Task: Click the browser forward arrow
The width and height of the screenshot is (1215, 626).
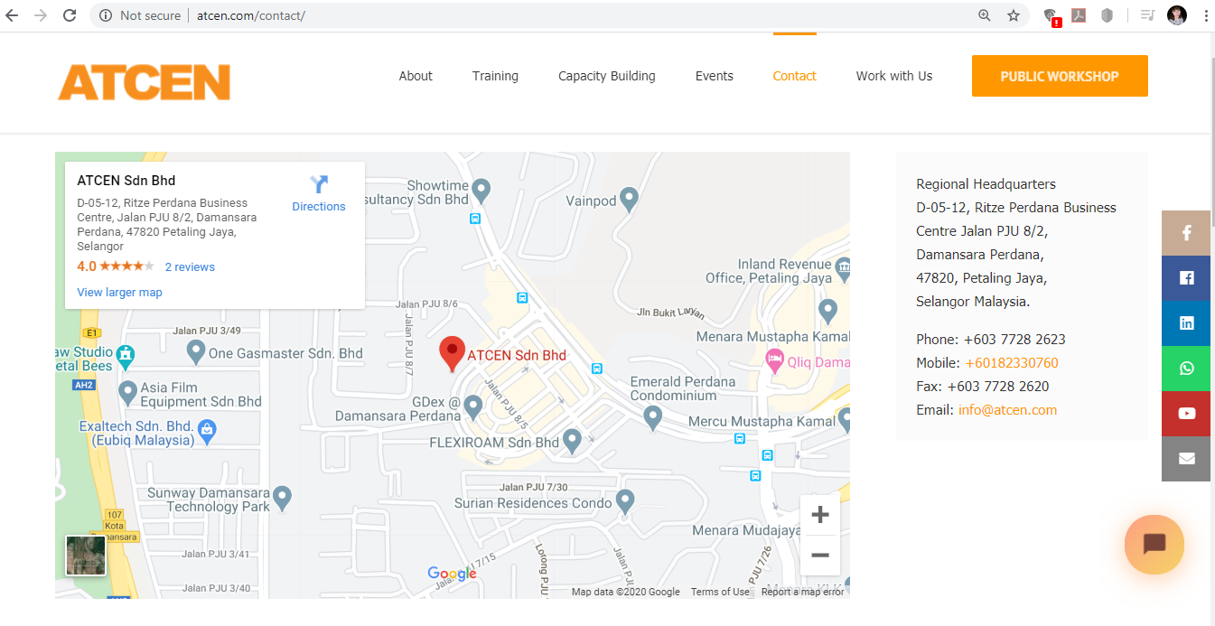Action: point(41,15)
